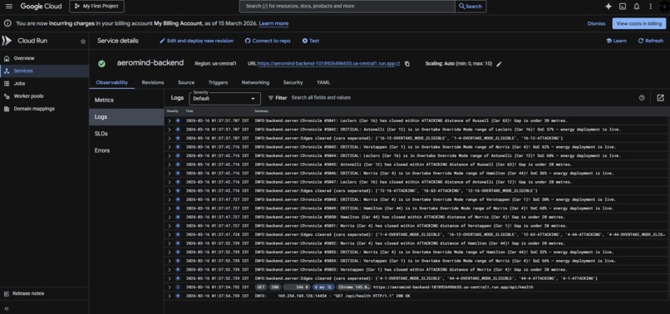Click View costs in billing button
The width and height of the screenshot is (670, 314).
(638, 23)
